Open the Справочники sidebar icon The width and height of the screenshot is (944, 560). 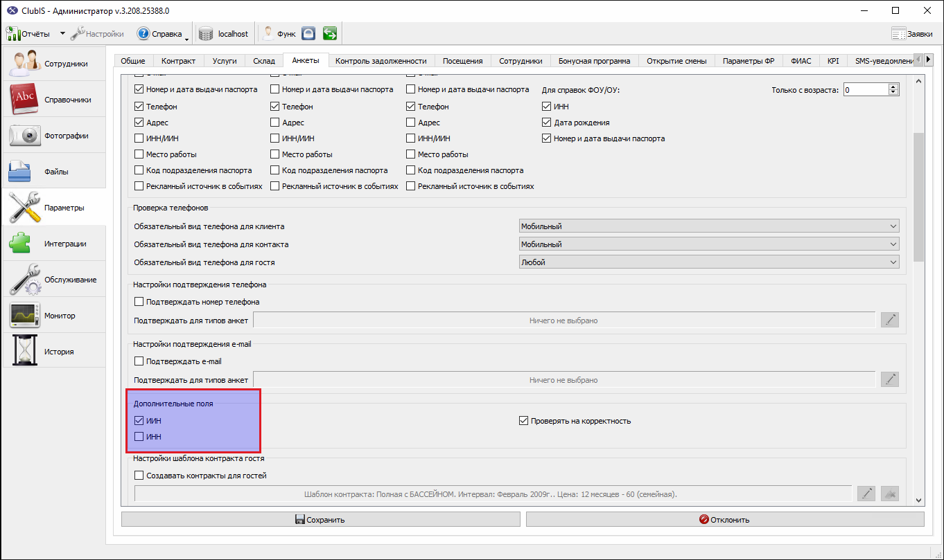[54, 100]
